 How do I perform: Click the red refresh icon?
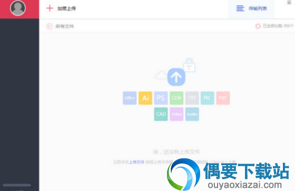[258, 26]
